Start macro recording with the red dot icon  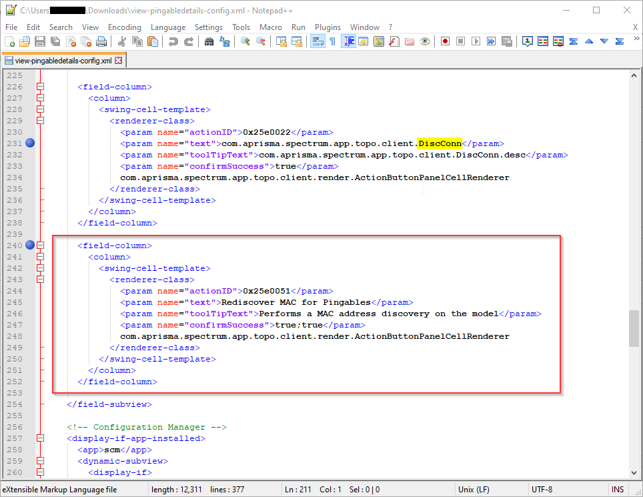445,41
